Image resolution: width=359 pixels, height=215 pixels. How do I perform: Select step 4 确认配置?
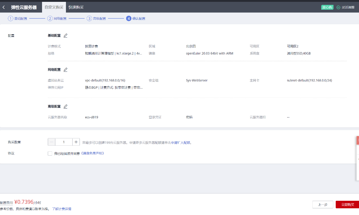click(x=136, y=18)
